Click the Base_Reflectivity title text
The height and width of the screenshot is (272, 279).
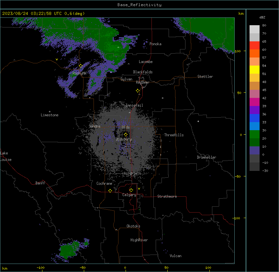[x=139, y=5]
